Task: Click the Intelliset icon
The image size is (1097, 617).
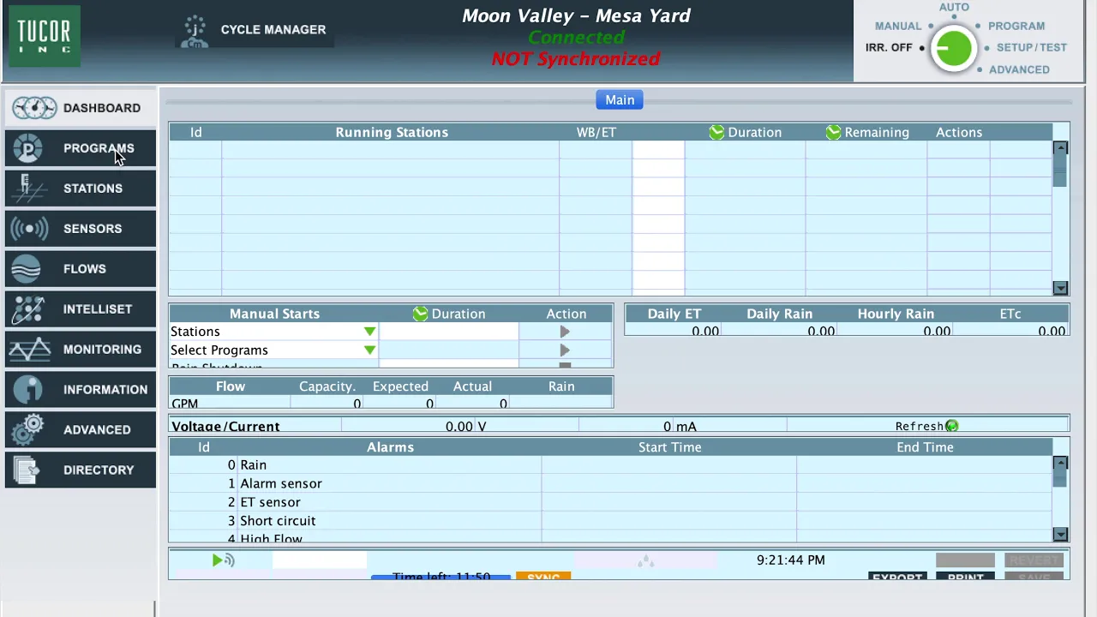Action: pos(28,309)
